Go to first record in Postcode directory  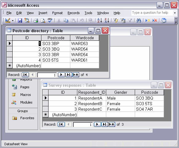point(25,75)
